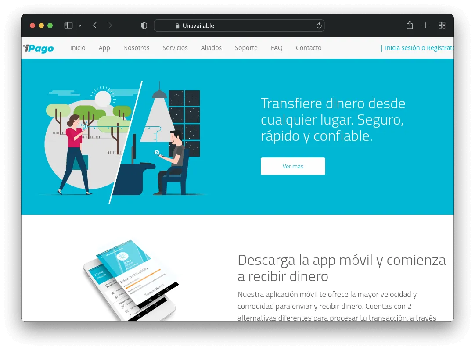Select Nosotros from the navigation bar
475x350 pixels.
pyautogui.click(x=136, y=48)
